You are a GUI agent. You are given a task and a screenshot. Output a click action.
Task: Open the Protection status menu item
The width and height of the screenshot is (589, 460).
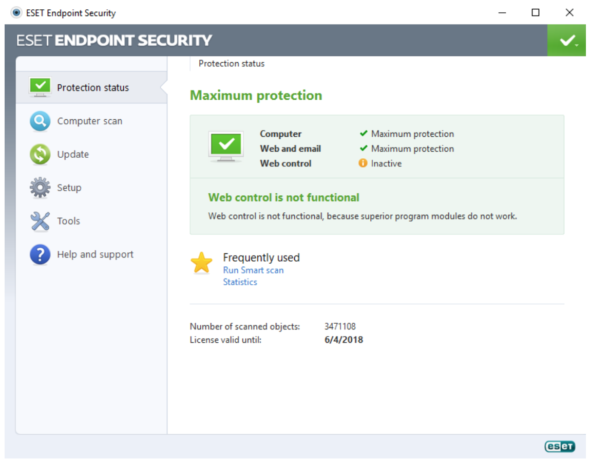91,87
